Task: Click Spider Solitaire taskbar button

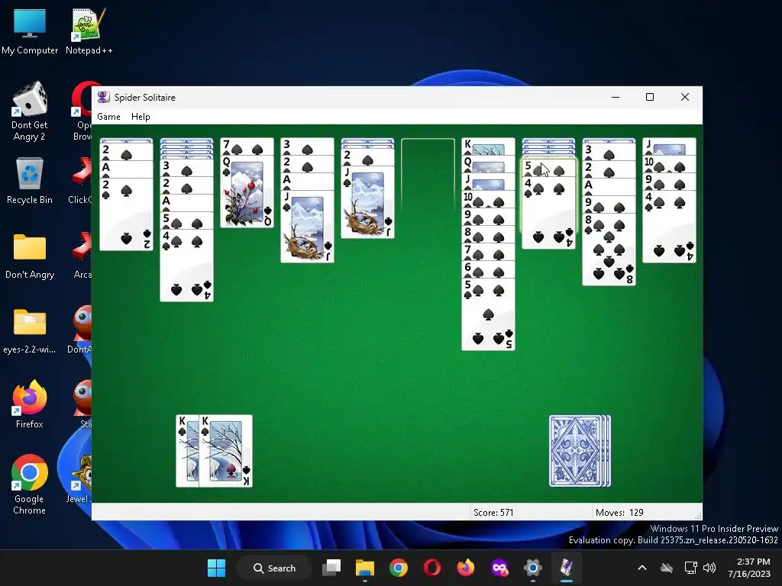Action: pos(567,568)
